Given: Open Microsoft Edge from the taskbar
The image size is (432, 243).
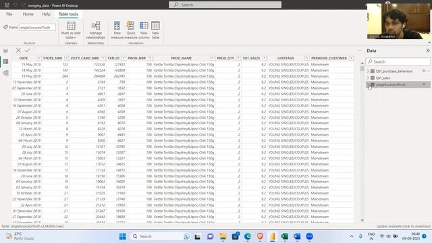Looking at the screenshot, I should [248, 236].
